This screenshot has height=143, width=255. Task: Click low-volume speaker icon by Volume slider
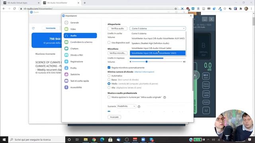(130, 62)
